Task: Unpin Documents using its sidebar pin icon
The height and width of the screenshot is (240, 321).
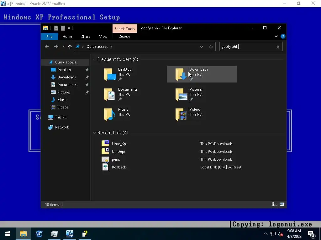Action: 87,85
